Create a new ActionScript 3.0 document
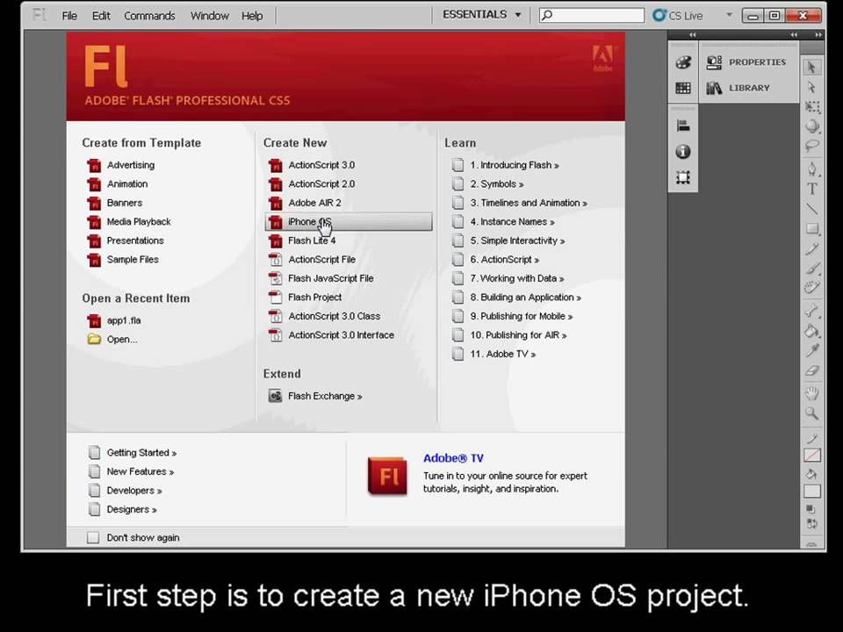The height and width of the screenshot is (632, 843). click(321, 165)
